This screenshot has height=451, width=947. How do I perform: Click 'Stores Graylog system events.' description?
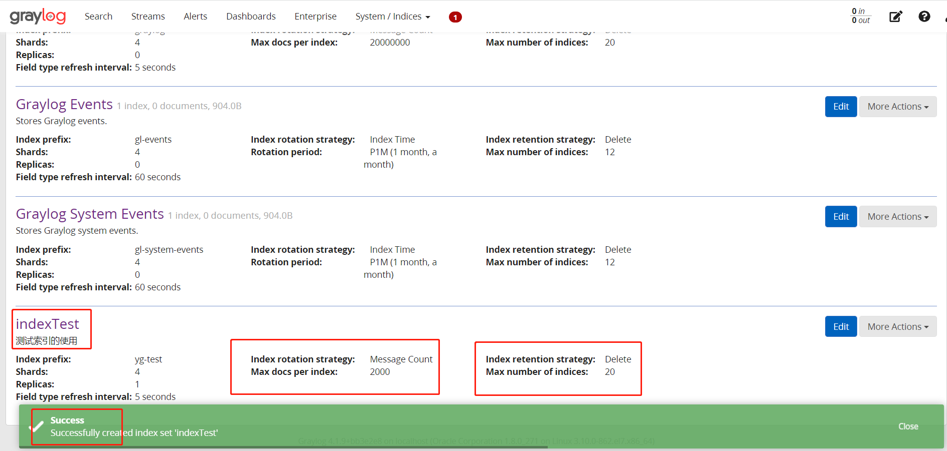(x=77, y=231)
